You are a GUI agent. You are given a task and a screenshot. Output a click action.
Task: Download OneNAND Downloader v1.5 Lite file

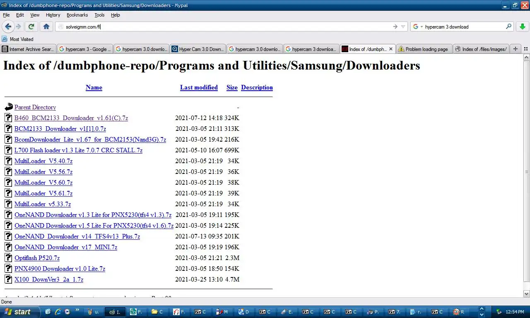pos(94,226)
